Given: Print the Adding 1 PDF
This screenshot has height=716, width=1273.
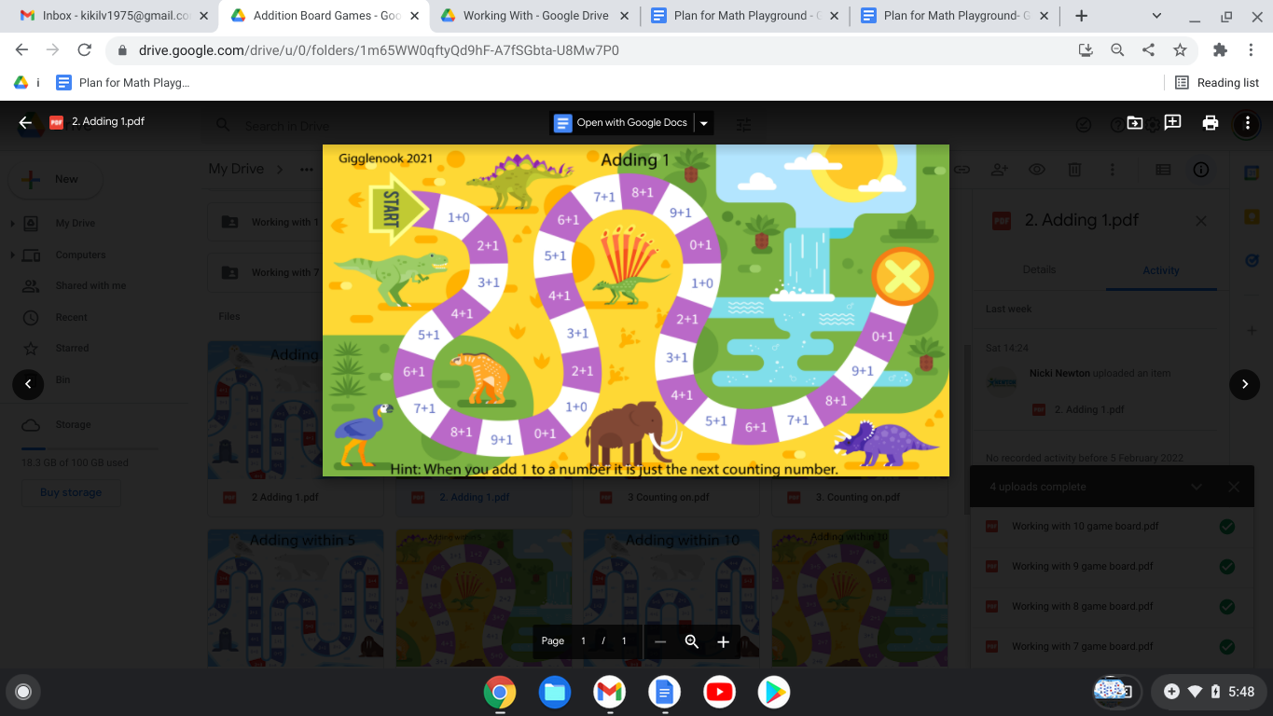Looking at the screenshot, I should tap(1211, 122).
